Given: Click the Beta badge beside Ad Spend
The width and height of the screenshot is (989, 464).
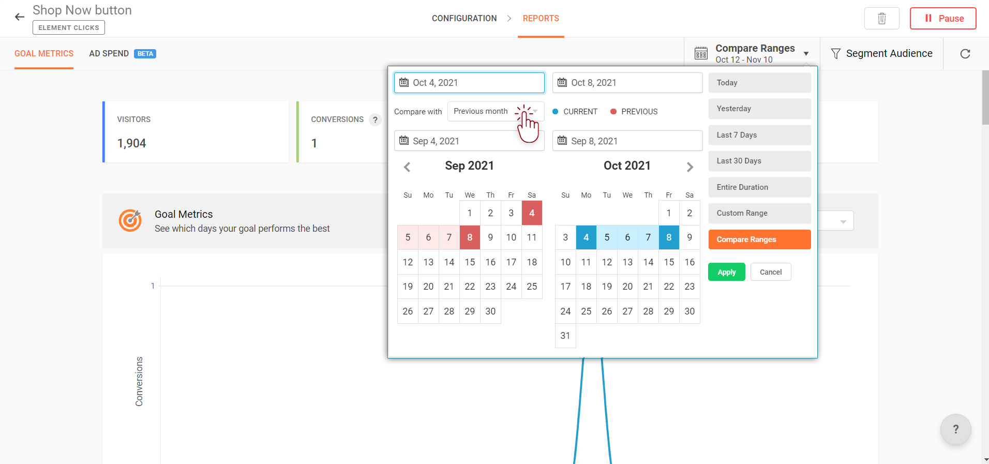Looking at the screenshot, I should 145,54.
